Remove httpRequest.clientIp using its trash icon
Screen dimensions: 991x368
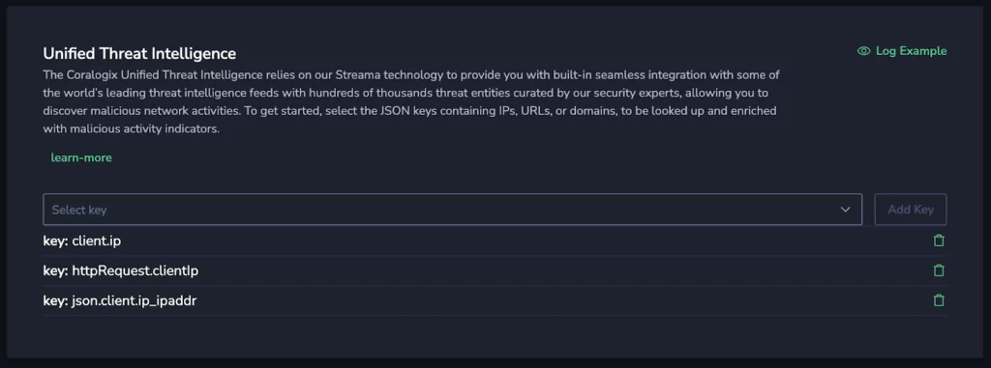coord(939,270)
